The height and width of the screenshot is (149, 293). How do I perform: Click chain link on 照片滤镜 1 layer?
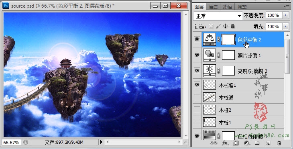pyautogui.click(x=219, y=55)
